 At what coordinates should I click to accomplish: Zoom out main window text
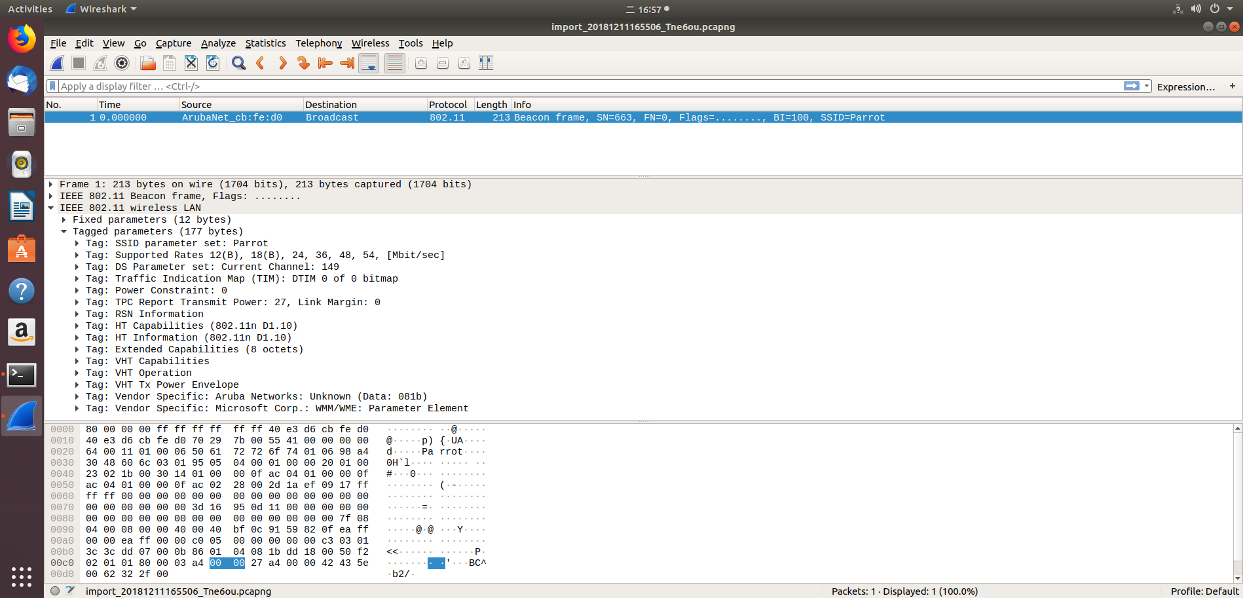coord(443,63)
